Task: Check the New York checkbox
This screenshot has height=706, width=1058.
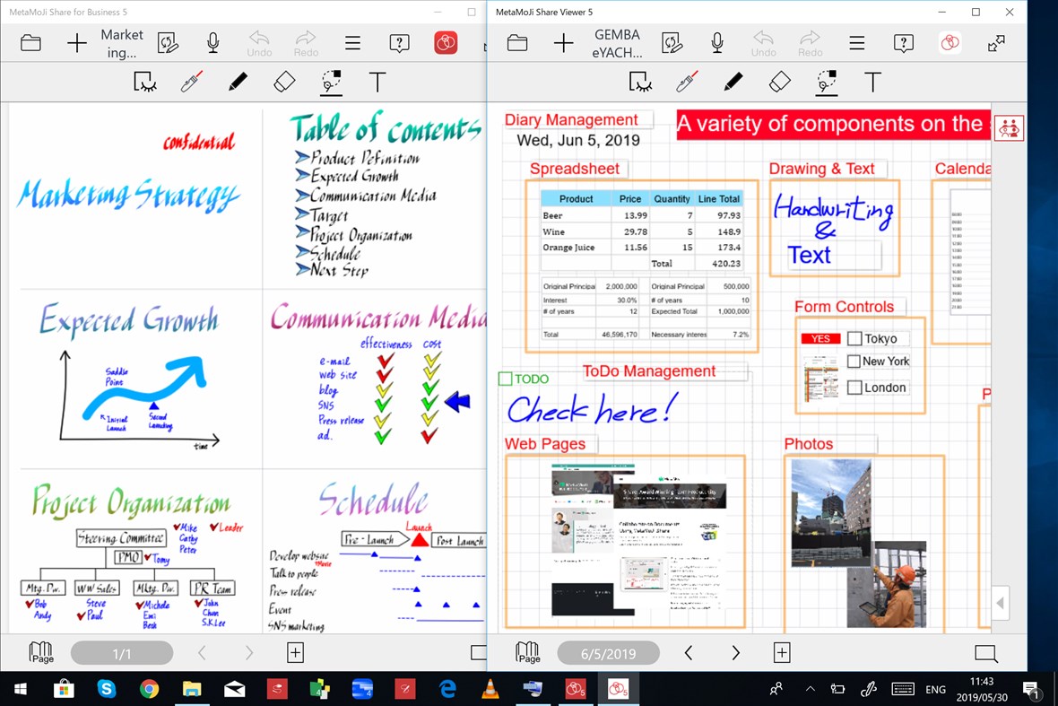Action: 854,361
